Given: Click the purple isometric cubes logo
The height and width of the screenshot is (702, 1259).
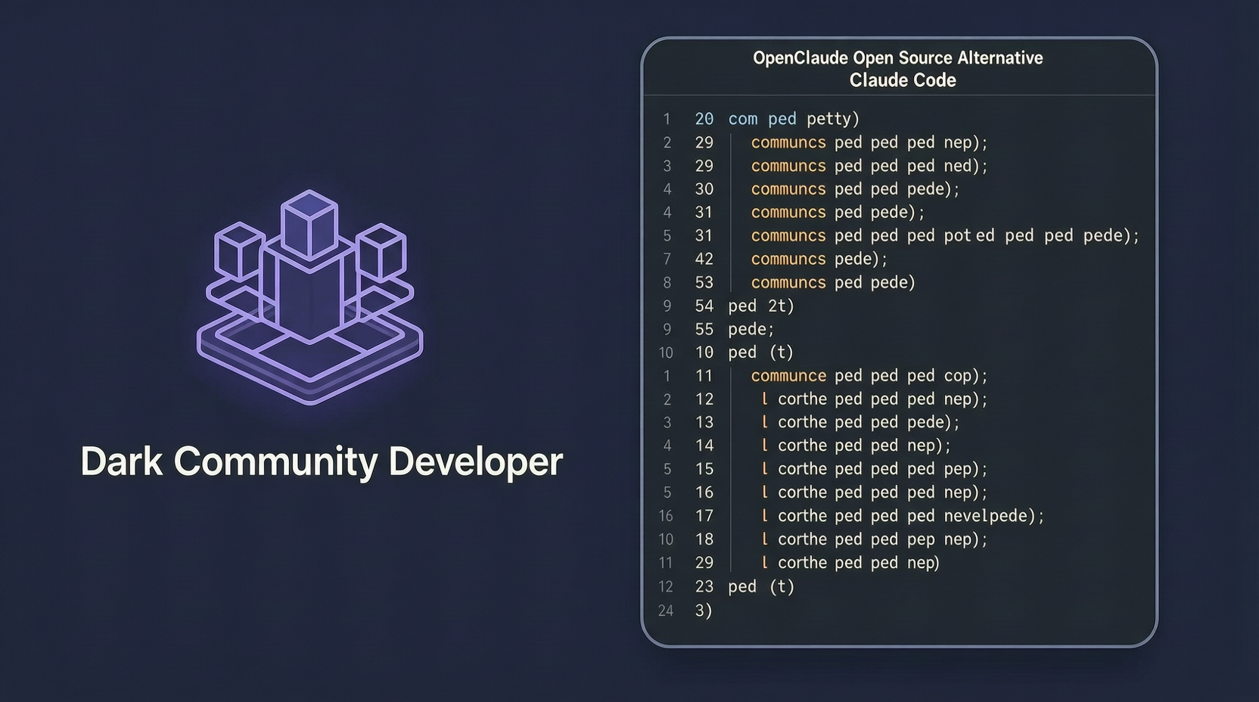Looking at the screenshot, I should tap(310, 297).
